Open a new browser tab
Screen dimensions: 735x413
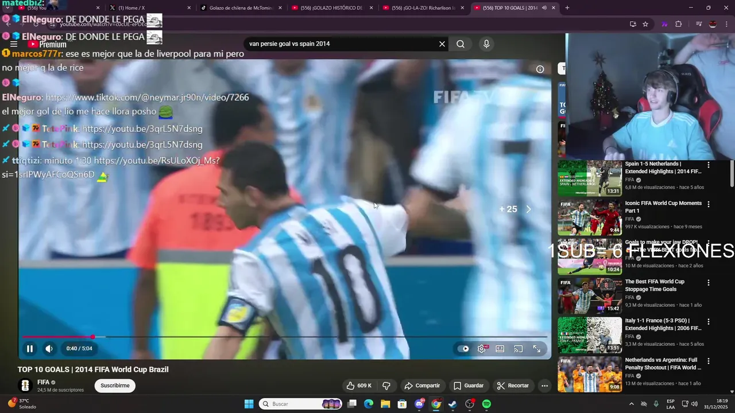(567, 8)
